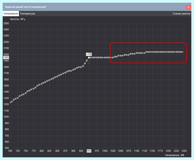Click the 2000 label on frequency axis
The image size is (194, 160).
click(6, 55)
